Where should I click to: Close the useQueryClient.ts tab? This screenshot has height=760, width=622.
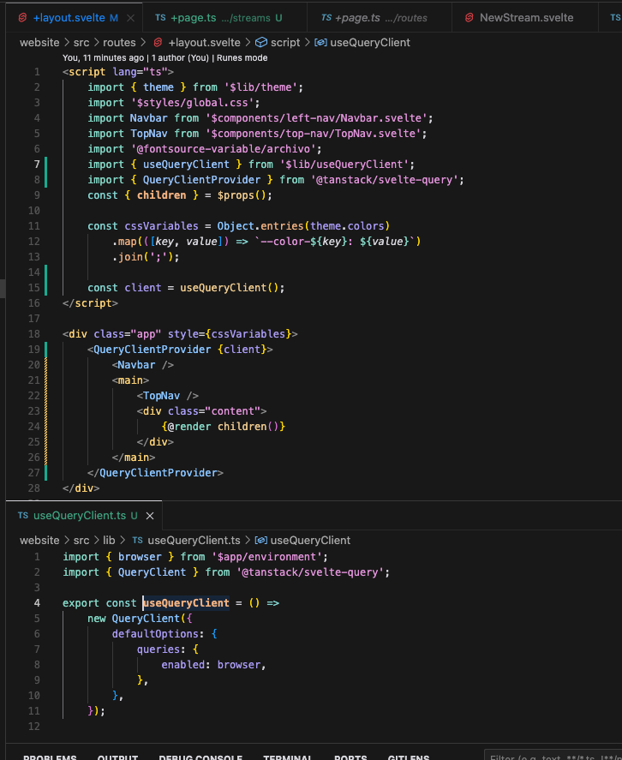(x=150, y=516)
